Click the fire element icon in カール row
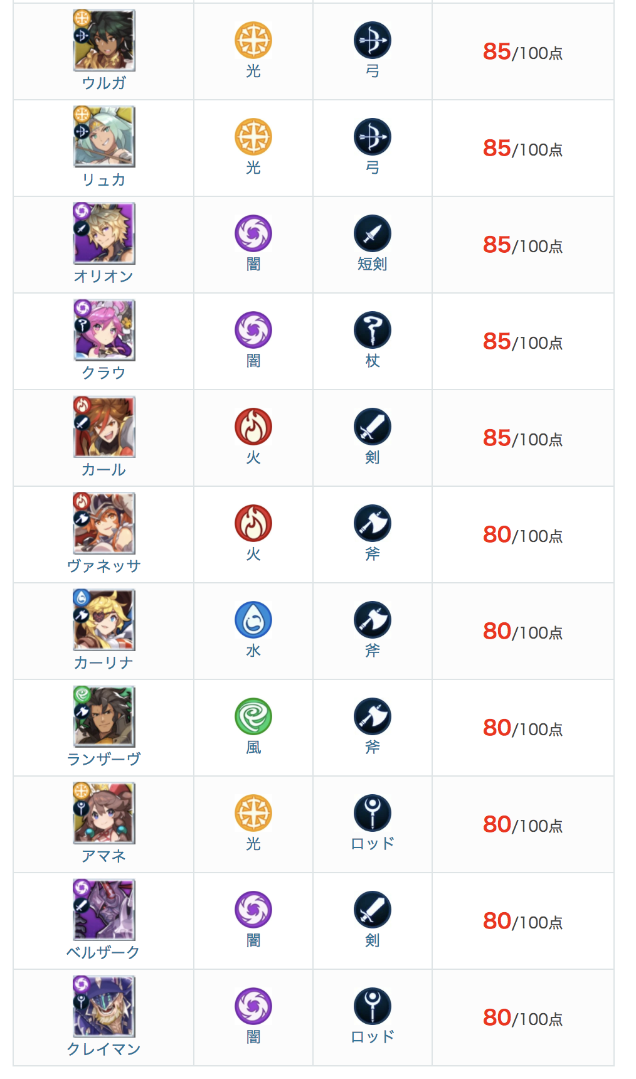Image resolution: width=636 pixels, height=1079 pixels. pos(253,427)
